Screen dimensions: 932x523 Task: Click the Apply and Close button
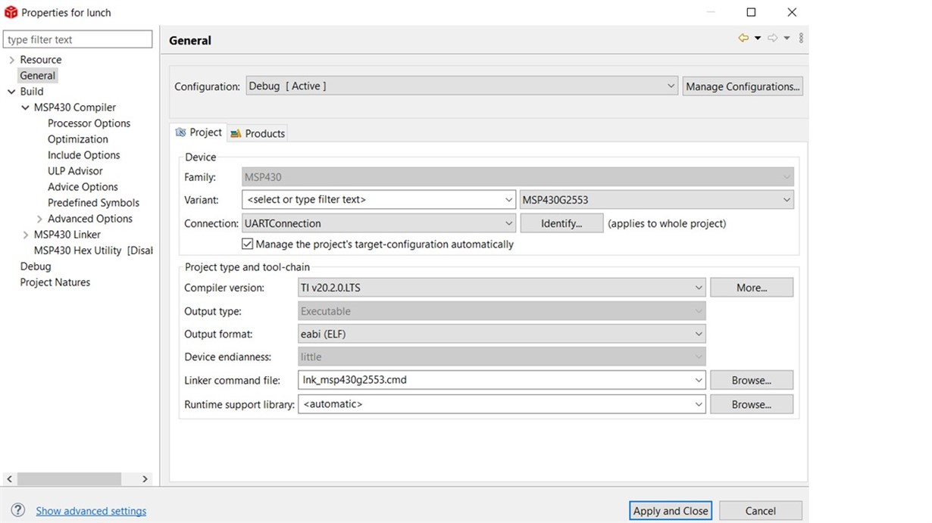click(671, 511)
